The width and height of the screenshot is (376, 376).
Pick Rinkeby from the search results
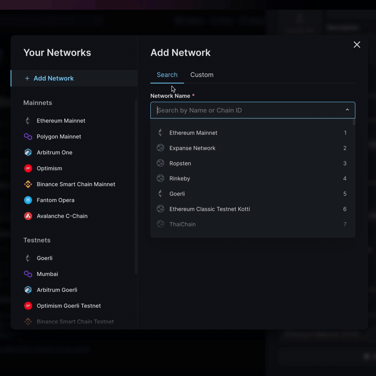point(253,178)
